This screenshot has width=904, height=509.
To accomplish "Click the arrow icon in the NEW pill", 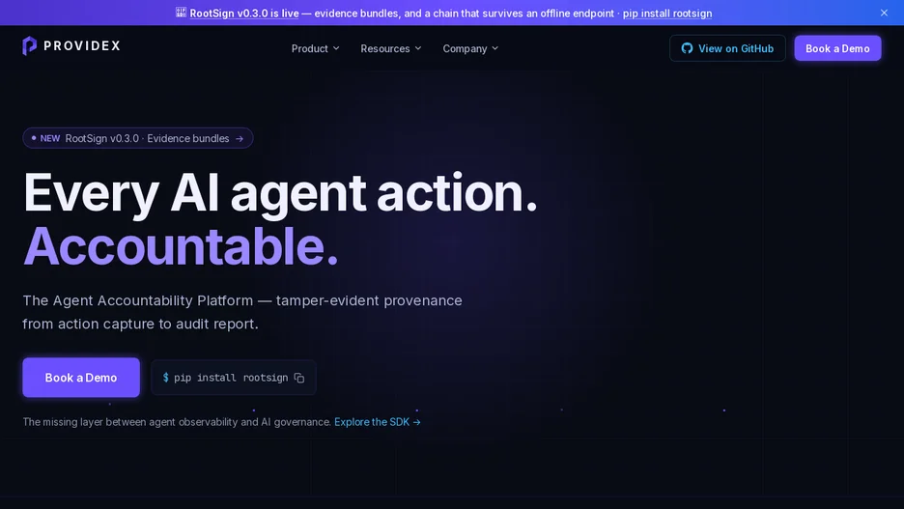I will (240, 139).
